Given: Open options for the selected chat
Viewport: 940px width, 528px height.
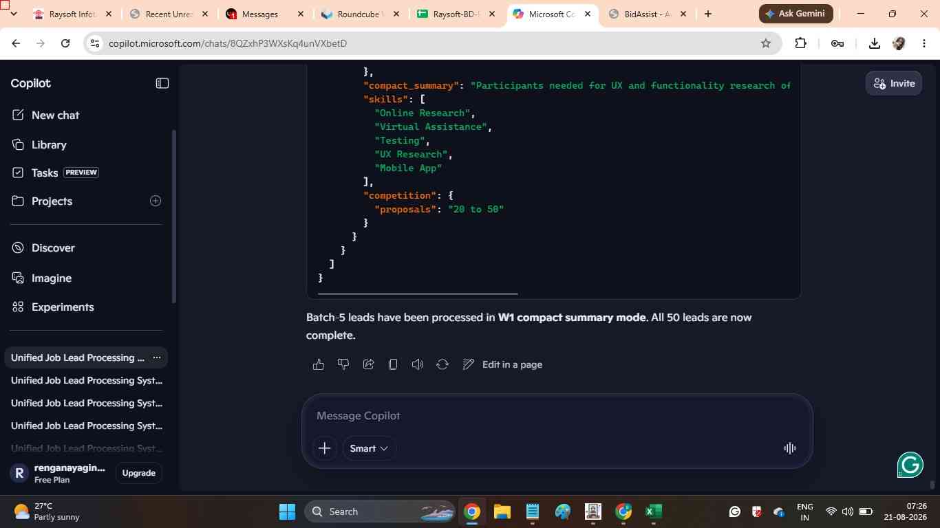Looking at the screenshot, I should [x=157, y=357].
